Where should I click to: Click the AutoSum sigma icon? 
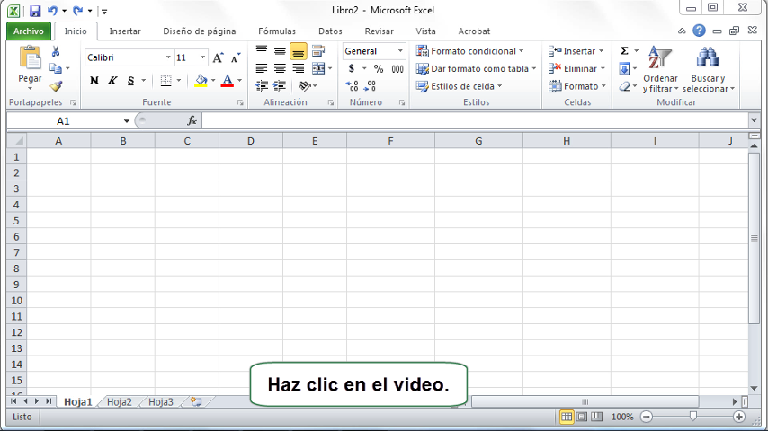click(x=624, y=51)
